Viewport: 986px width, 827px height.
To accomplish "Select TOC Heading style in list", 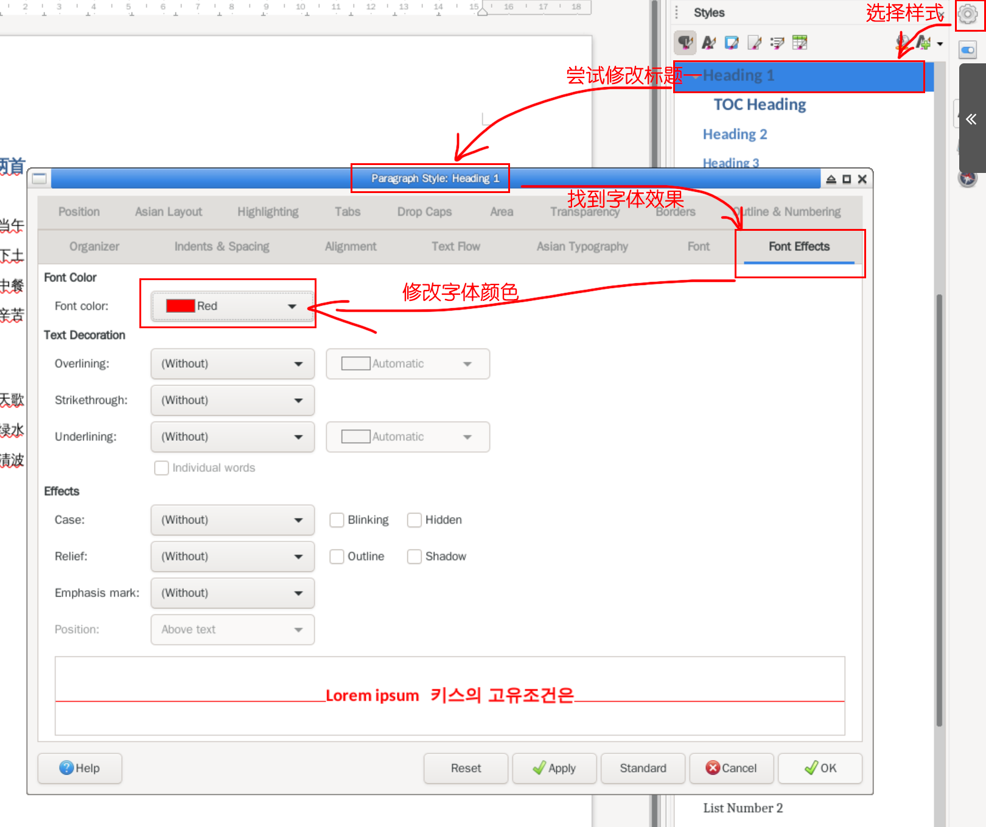I will 760,105.
